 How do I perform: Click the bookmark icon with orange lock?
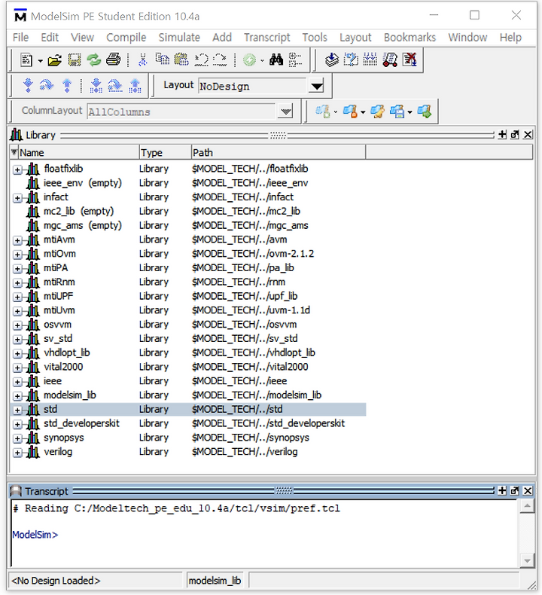coord(350,111)
